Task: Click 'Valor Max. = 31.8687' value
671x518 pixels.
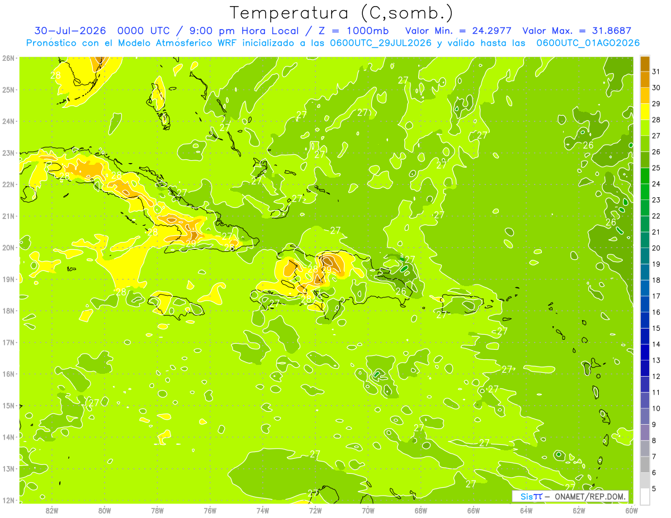Action: (577, 31)
